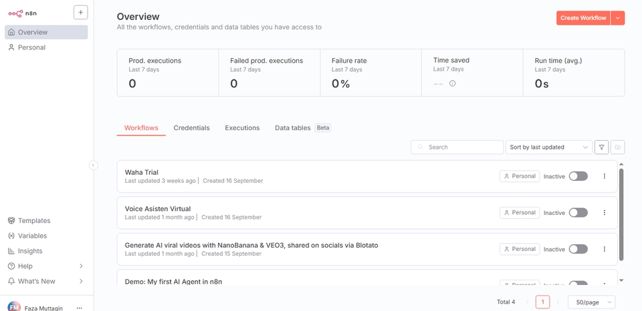The image size is (642, 311).
Task: Toggle Voice Asisten Virtual workflow active
Action: pos(578,213)
